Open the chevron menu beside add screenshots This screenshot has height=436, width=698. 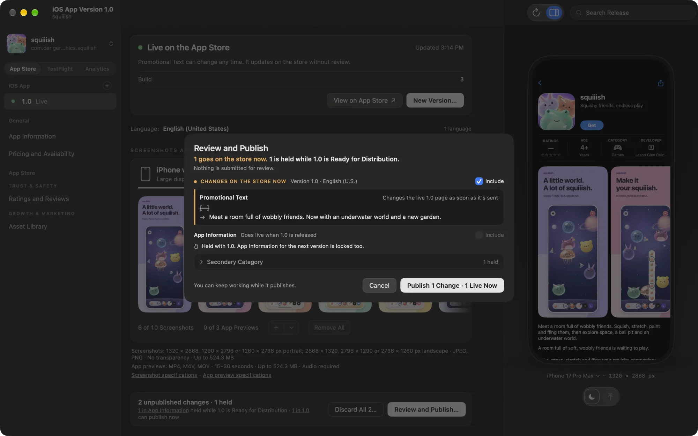(291, 328)
